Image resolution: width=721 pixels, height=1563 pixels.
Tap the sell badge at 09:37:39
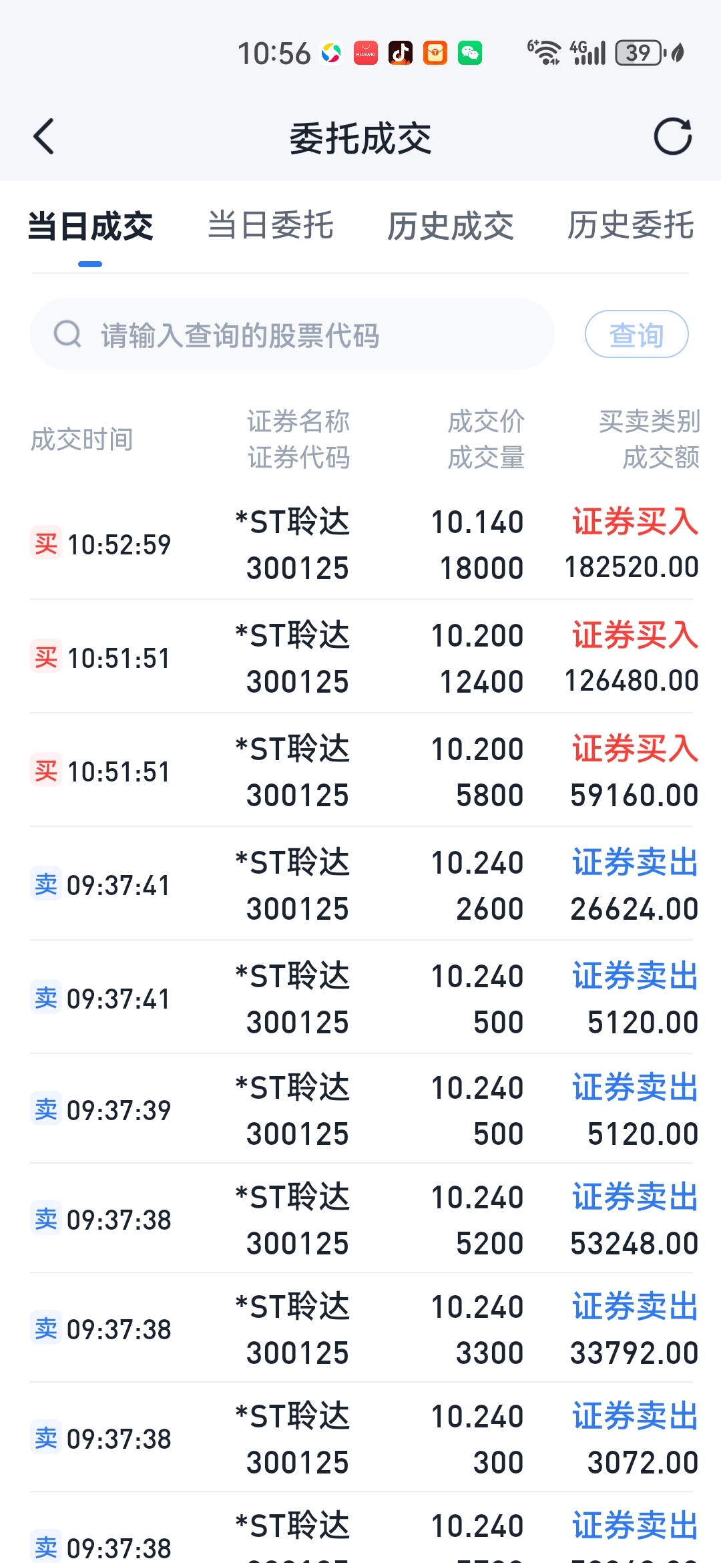(x=46, y=1109)
